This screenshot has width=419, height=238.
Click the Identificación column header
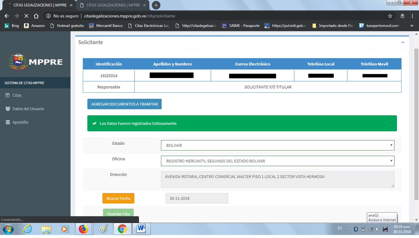tap(109, 64)
